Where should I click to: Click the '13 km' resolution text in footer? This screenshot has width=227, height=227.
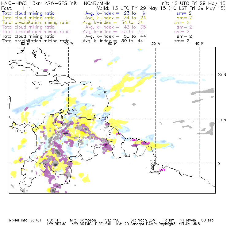[x=169, y=220]
